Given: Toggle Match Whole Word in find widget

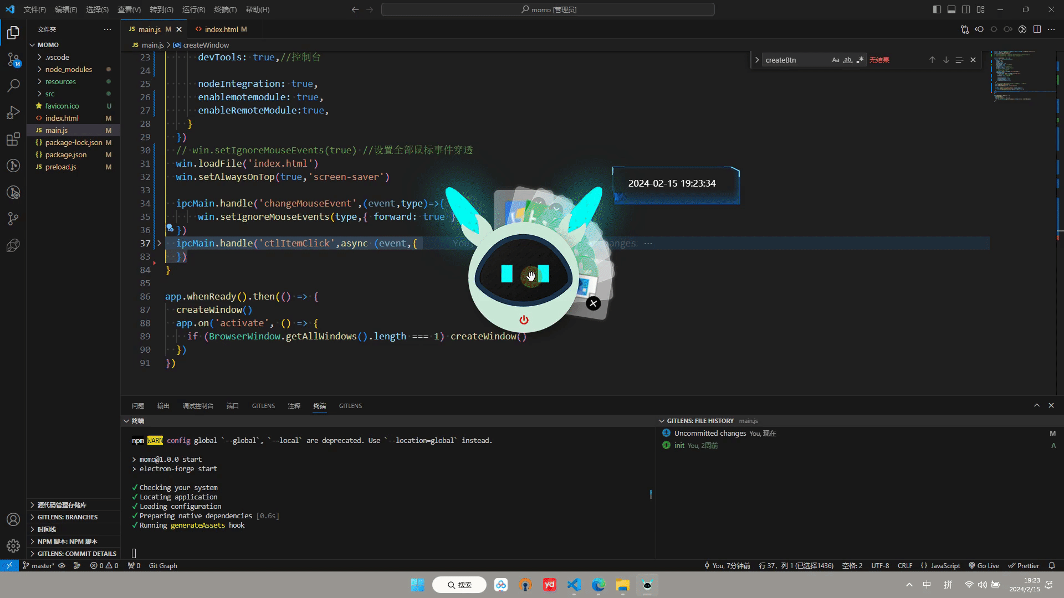Looking at the screenshot, I should (848, 60).
